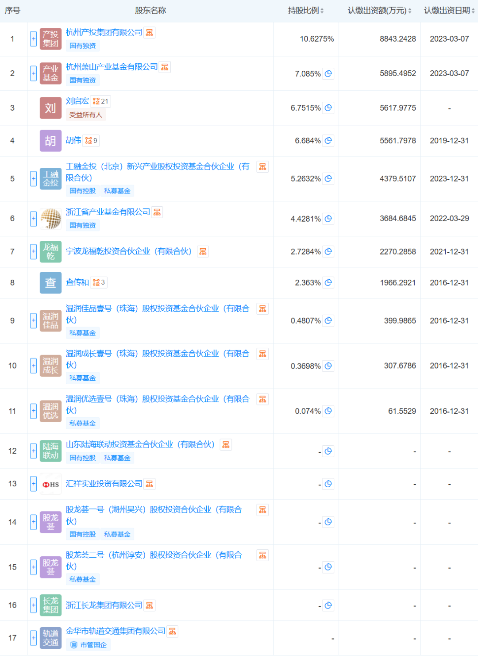Expand row for 杭州产投集团有限公司
This screenshot has width=478, height=659.
[x=33, y=39]
